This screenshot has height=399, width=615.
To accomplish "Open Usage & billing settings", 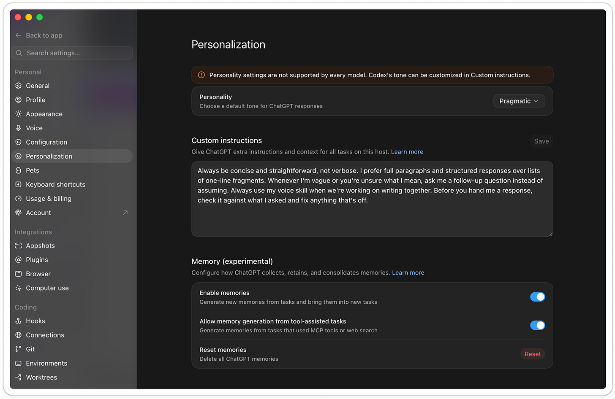I will (x=72, y=199).
